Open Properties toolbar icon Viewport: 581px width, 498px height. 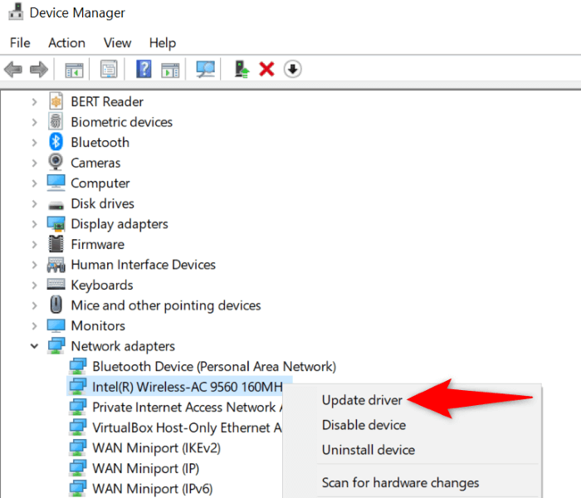(x=109, y=69)
